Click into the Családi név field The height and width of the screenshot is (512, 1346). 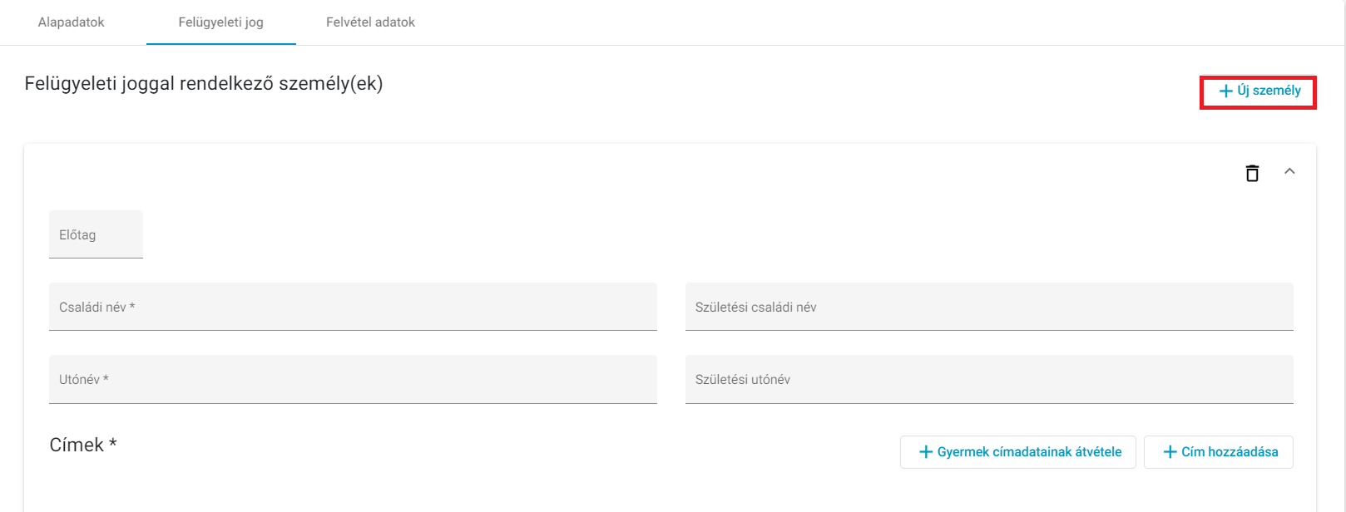pos(353,307)
